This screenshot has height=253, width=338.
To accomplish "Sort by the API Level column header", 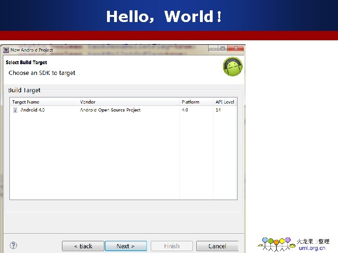I will point(225,102).
